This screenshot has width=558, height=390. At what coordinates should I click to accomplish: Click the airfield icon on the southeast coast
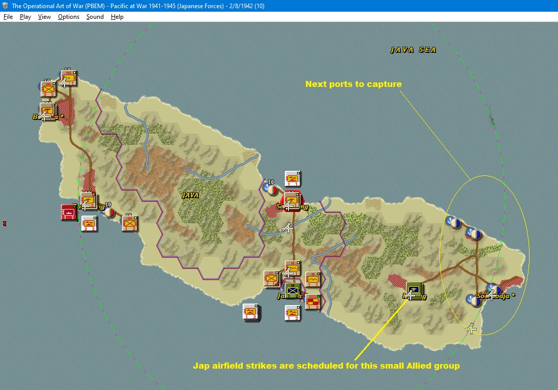click(471, 329)
